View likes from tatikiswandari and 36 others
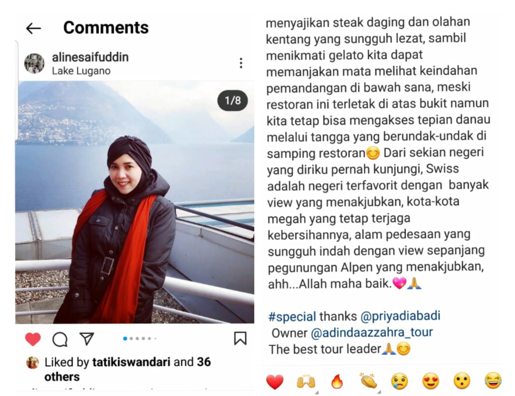The height and width of the screenshot is (396, 515). pos(128,369)
